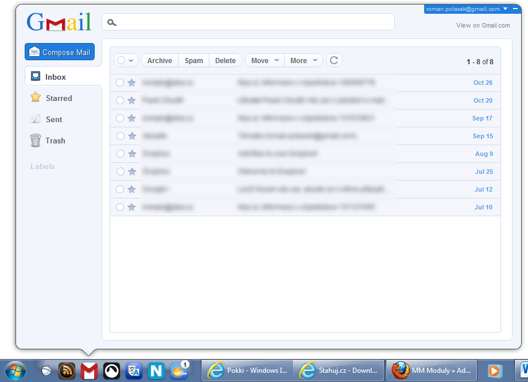
Task: Select the Jul 12 message checkbox
Action: [120, 189]
